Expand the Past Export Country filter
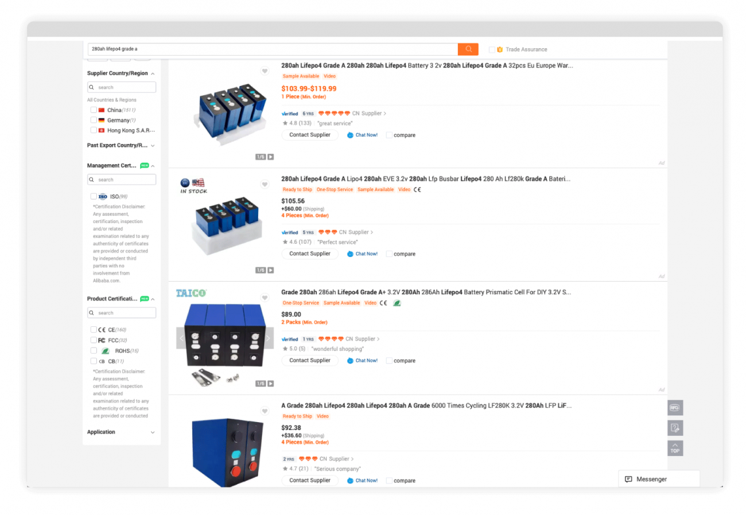The height and width of the screenshot is (515, 746). 153,146
